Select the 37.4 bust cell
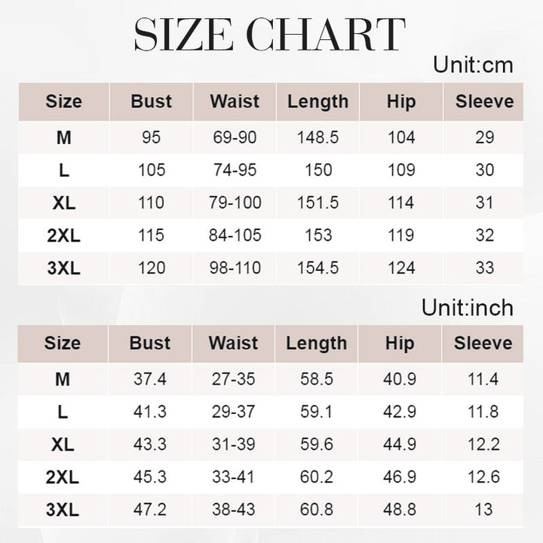Image resolution: width=543 pixels, height=543 pixels. (x=150, y=379)
